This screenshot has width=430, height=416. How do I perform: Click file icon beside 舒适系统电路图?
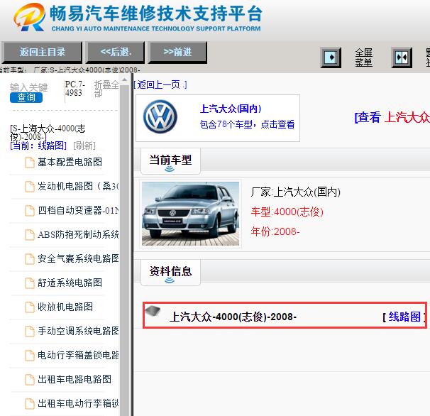click(x=30, y=283)
